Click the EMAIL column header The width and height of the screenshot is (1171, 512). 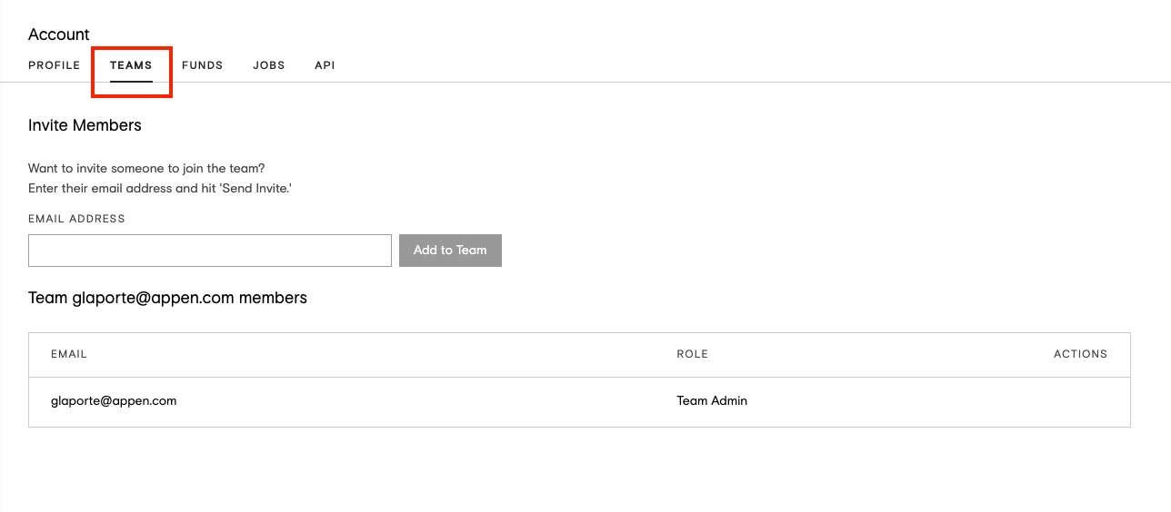click(69, 354)
